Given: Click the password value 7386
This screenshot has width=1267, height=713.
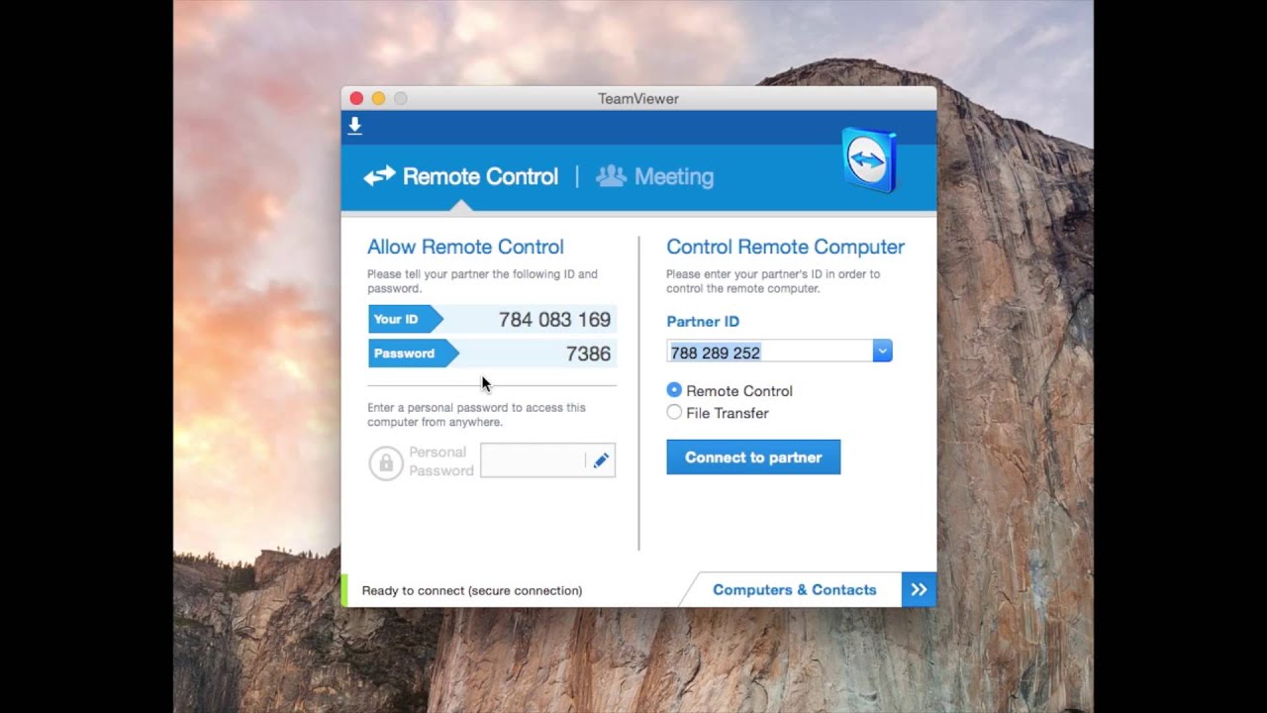Looking at the screenshot, I should pos(588,354).
